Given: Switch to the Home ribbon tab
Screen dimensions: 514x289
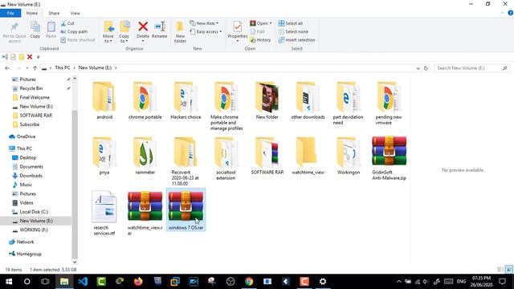Looking at the screenshot, I should 32,13.
